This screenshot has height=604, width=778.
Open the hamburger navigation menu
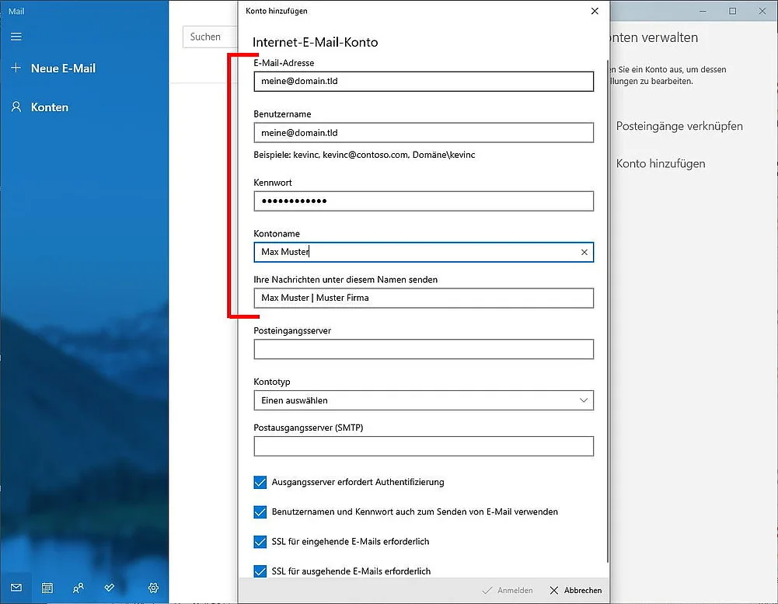[x=16, y=37]
